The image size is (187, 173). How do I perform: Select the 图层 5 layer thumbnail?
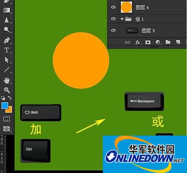[132, 30]
